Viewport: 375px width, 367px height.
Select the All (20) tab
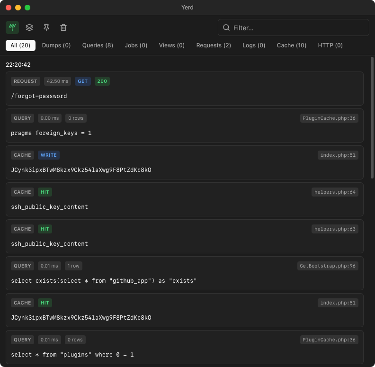[20, 45]
